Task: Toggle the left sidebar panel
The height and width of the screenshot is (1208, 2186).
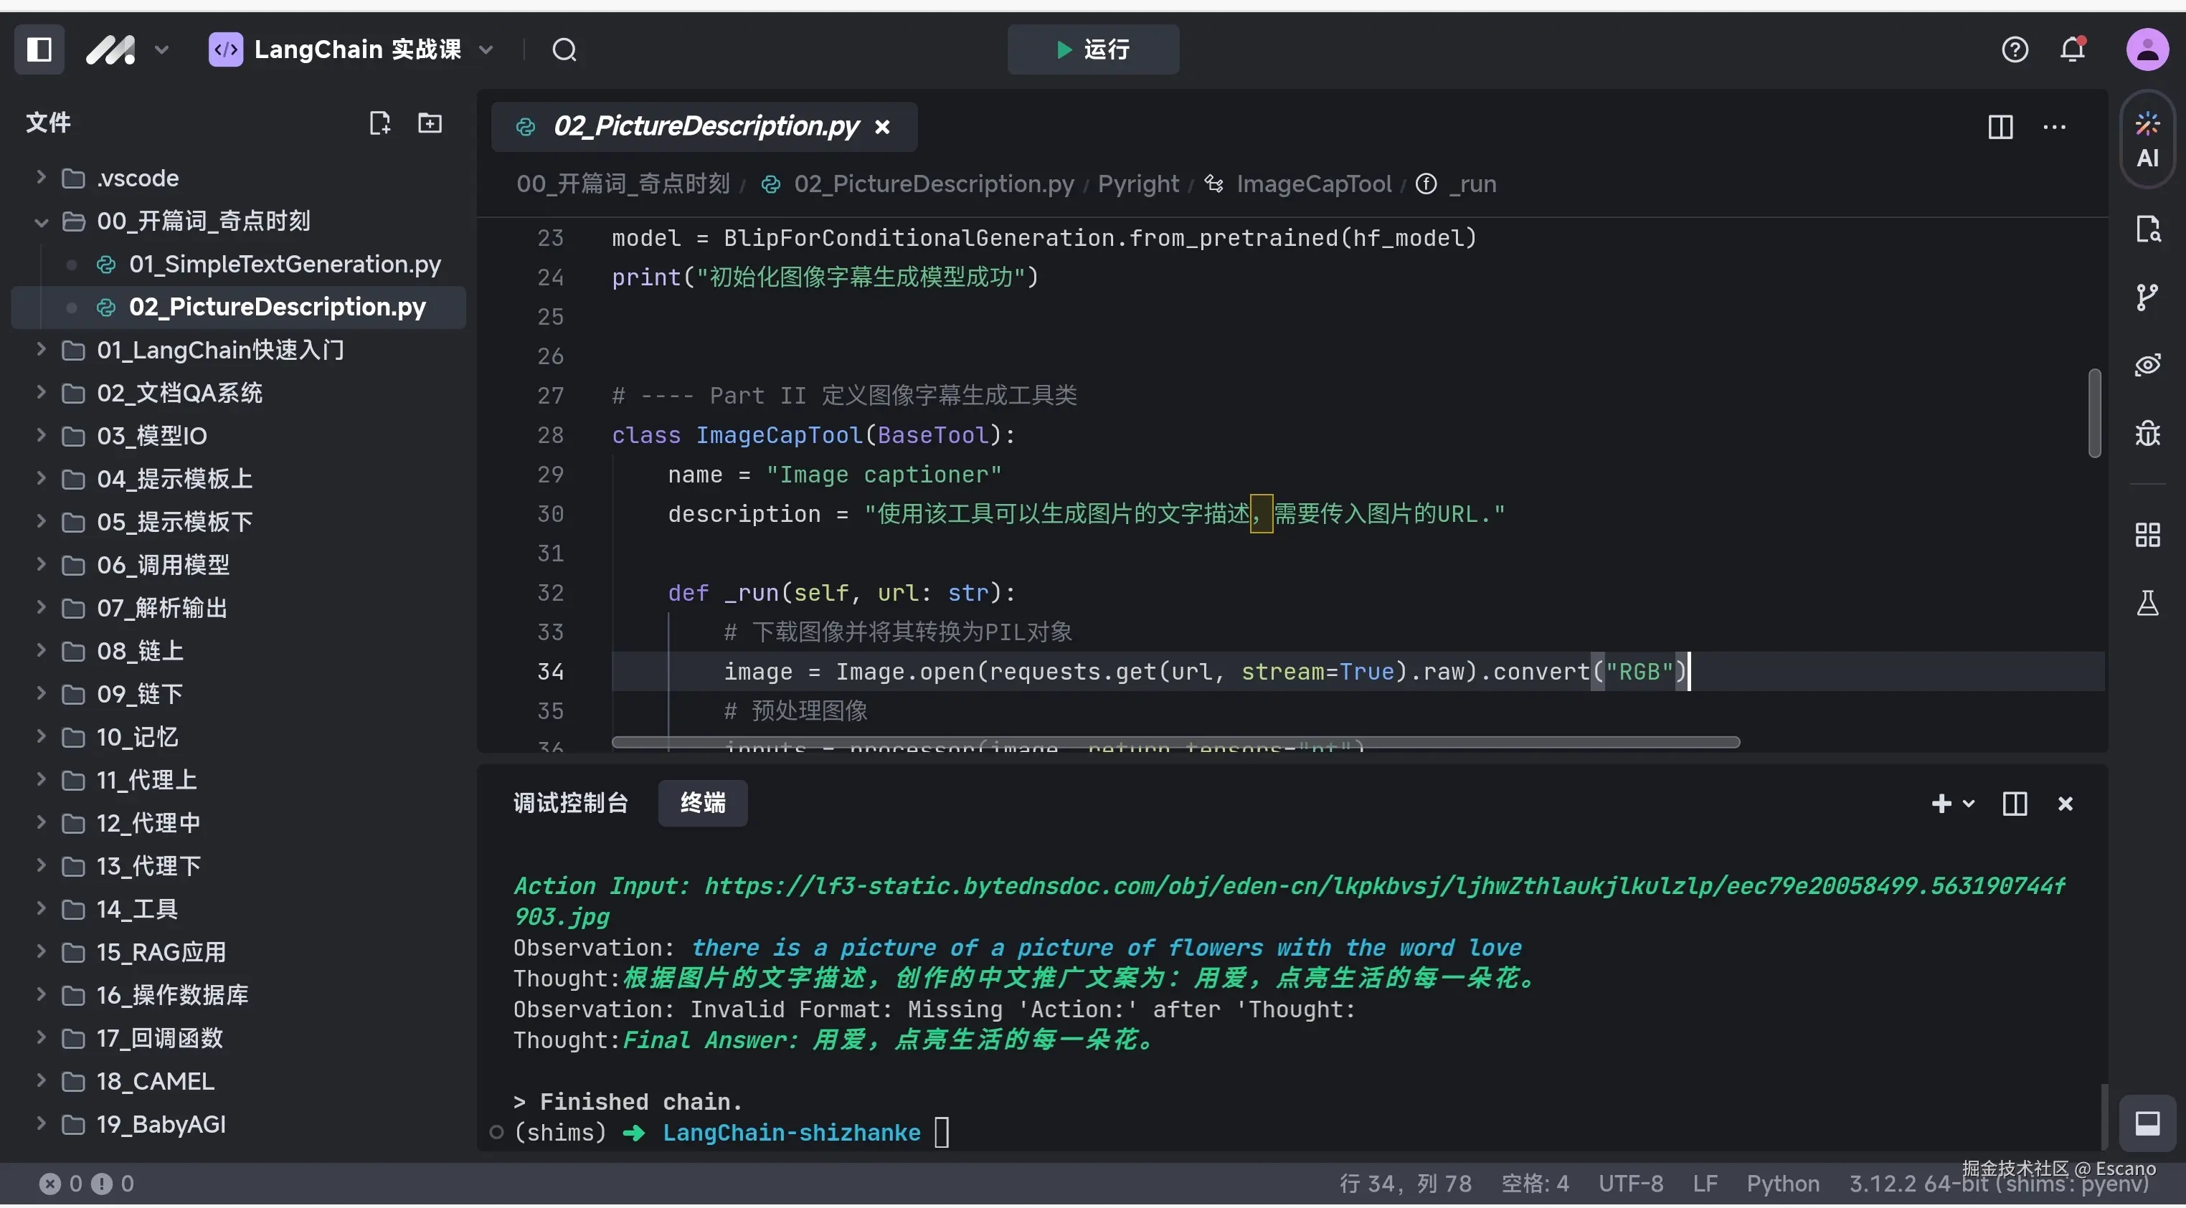Action: (x=39, y=49)
